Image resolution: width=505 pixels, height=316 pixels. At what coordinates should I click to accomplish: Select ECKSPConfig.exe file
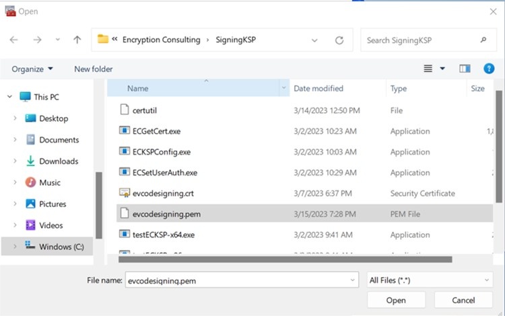coord(162,152)
